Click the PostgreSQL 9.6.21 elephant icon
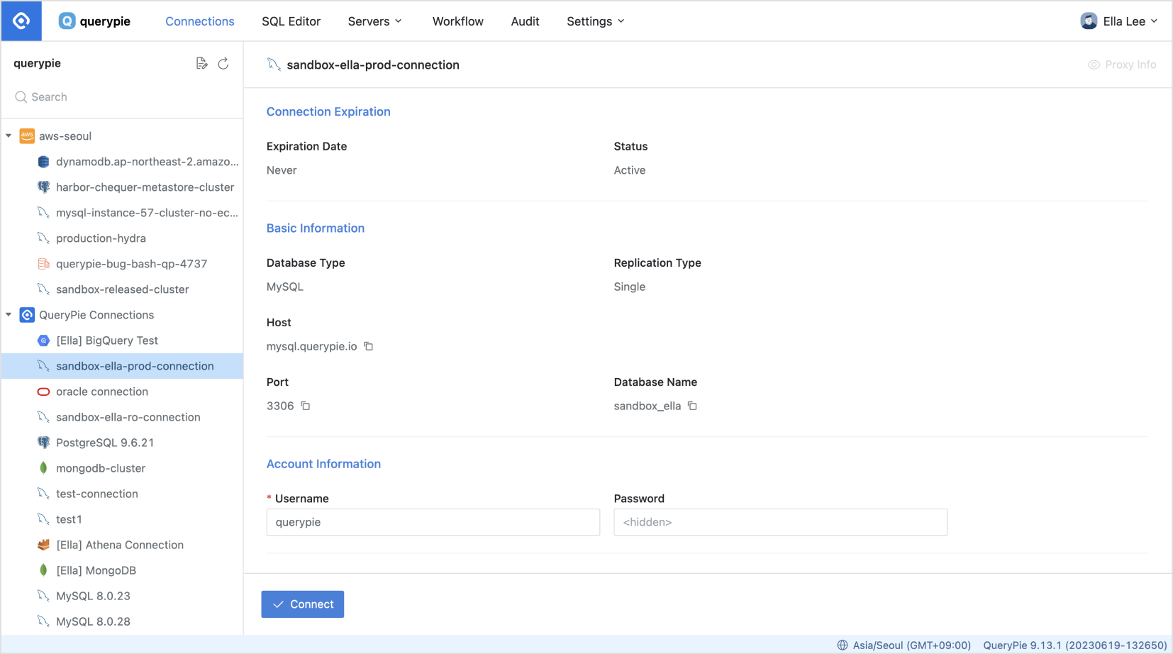The image size is (1173, 654). point(43,443)
